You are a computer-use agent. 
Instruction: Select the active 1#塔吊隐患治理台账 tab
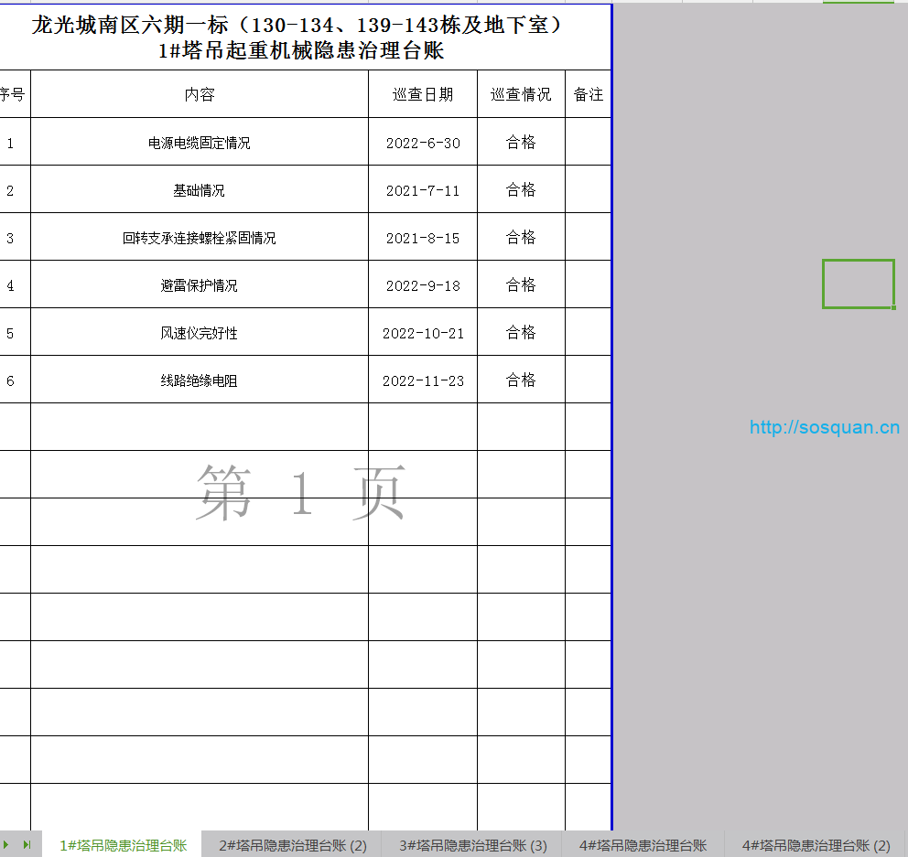pyautogui.click(x=124, y=844)
